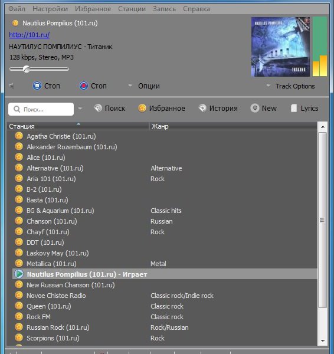
Task: Open dropdown arrow beside search field
Action: coord(80,109)
